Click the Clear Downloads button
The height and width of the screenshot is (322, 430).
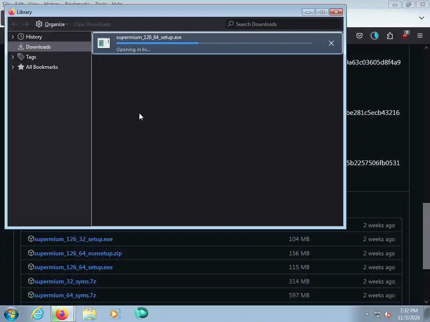click(92, 24)
